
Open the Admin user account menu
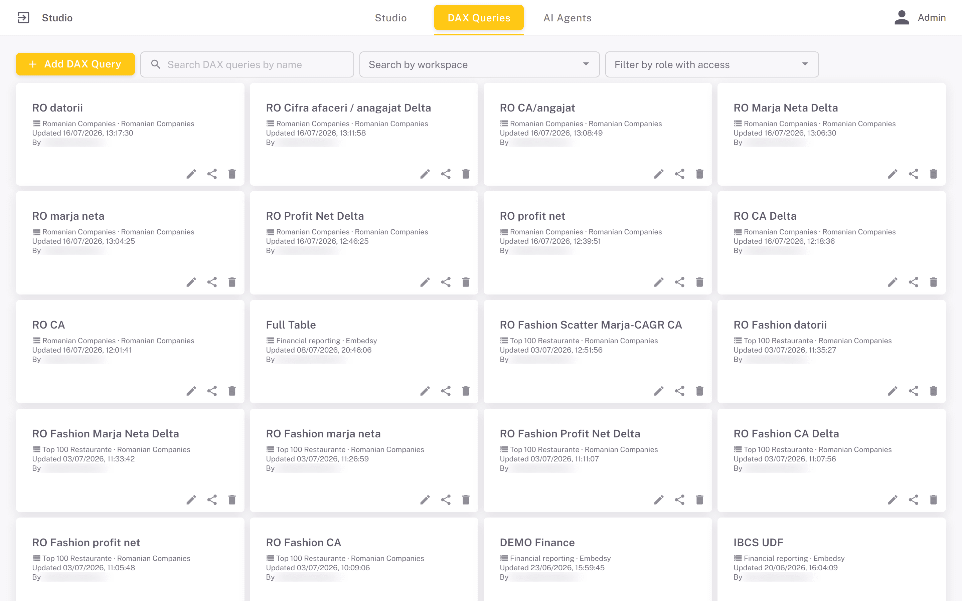920,17
